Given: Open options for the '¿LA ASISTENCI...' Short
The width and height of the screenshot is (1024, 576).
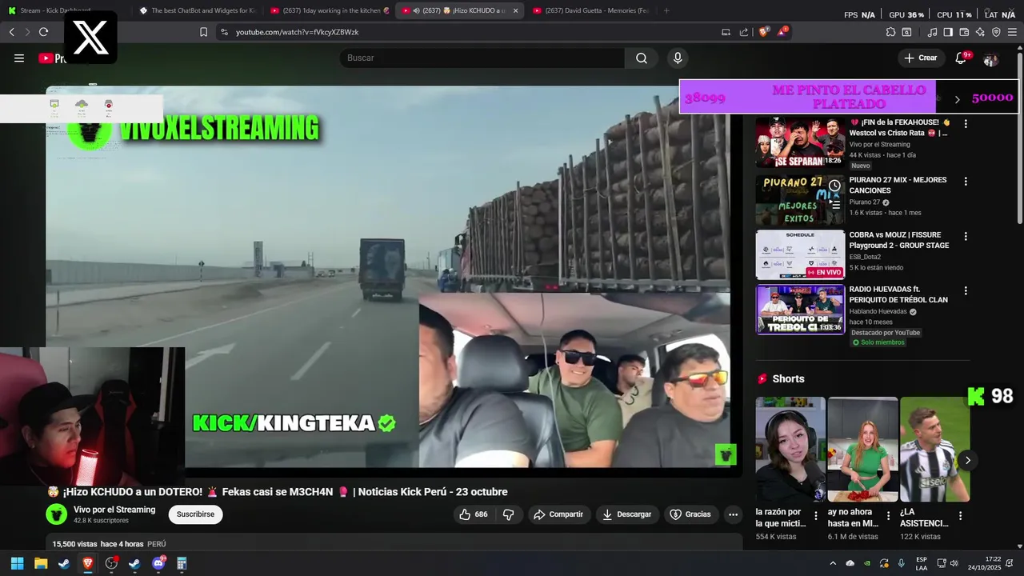Looking at the screenshot, I should point(961,516).
